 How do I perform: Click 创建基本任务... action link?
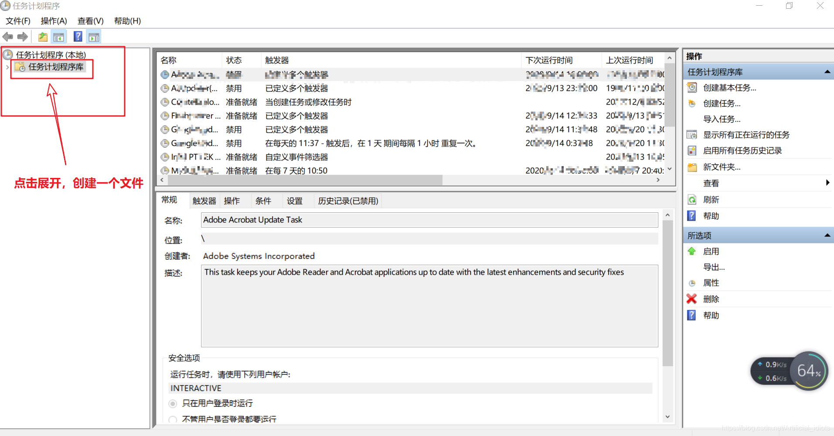(729, 88)
